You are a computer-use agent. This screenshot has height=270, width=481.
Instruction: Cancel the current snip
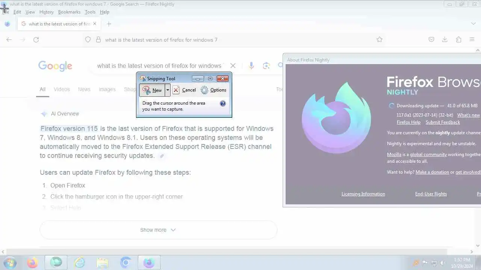click(185, 90)
